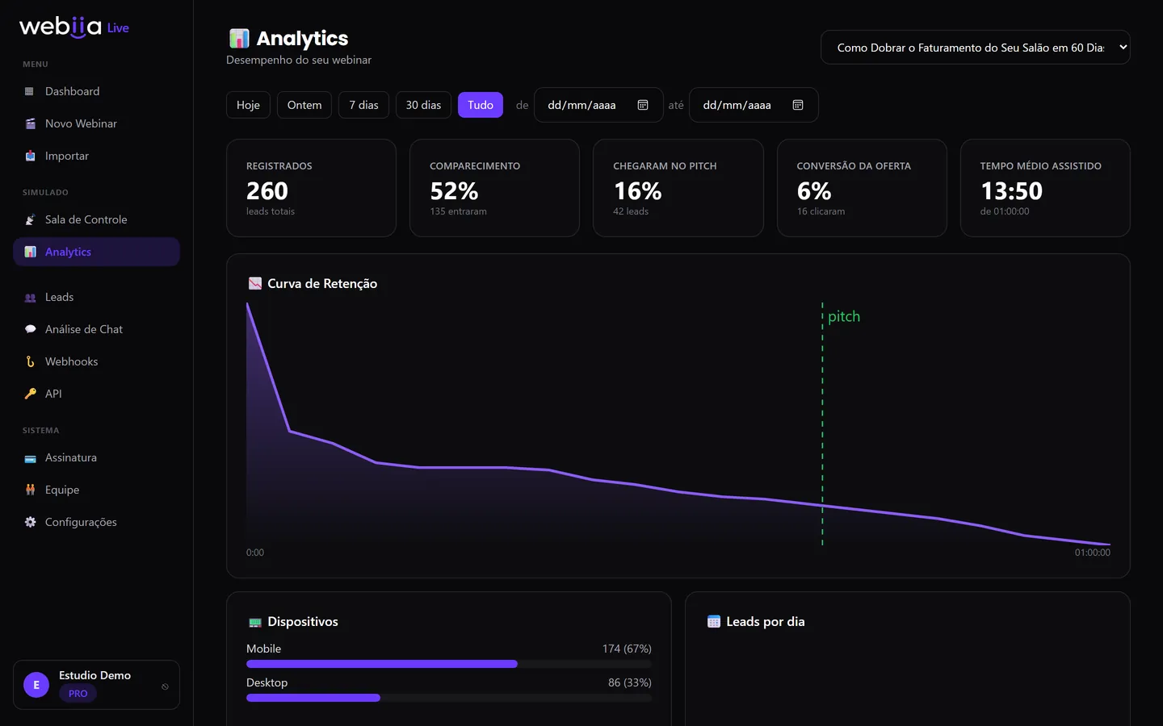This screenshot has width=1163, height=726.
Task: Click the Leads por dia calendar icon
Action: 714,621
